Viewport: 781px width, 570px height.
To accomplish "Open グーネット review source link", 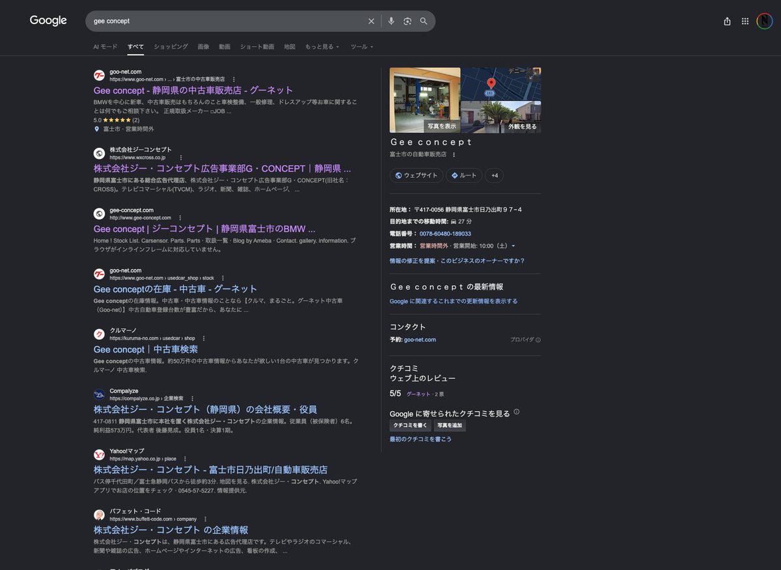I will click(x=418, y=394).
